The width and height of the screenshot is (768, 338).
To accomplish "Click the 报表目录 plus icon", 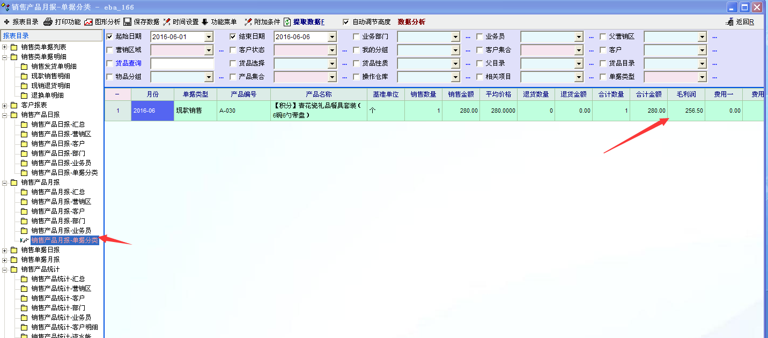I will [6, 22].
